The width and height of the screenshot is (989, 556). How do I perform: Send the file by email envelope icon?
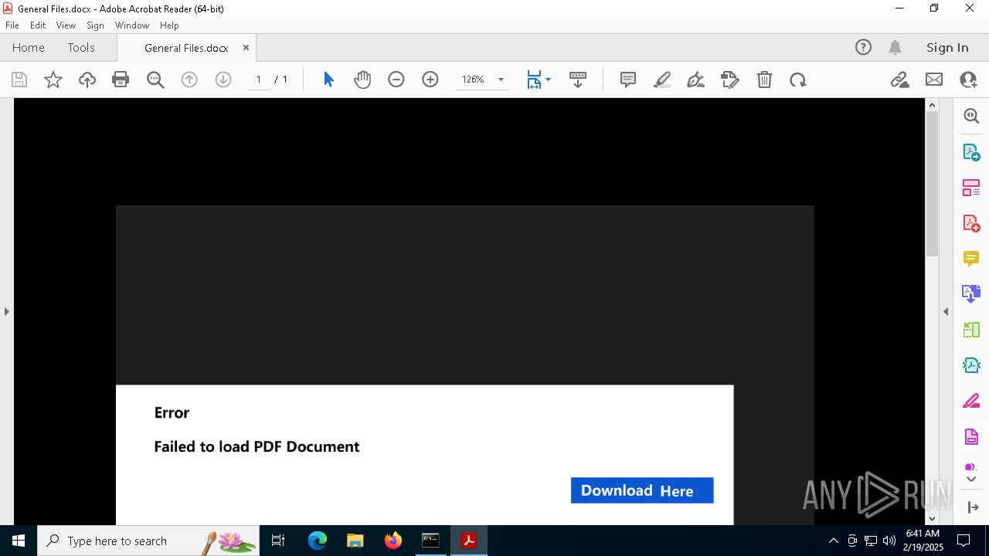pyautogui.click(x=934, y=80)
